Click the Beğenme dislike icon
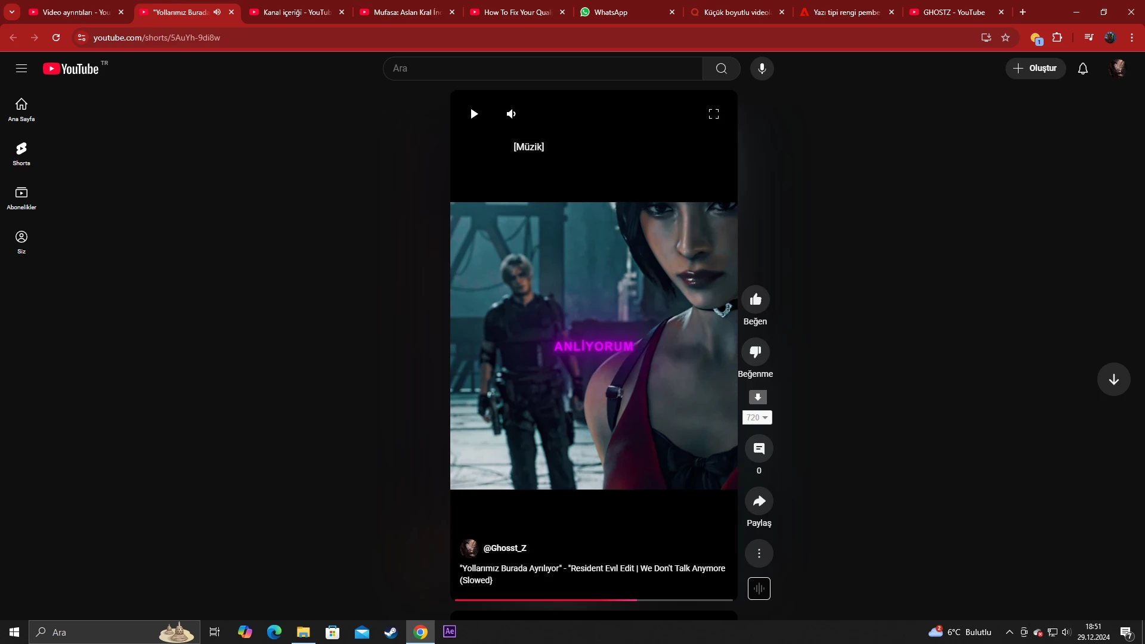The image size is (1145, 644). pyautogui.click(x=755, y=352)
